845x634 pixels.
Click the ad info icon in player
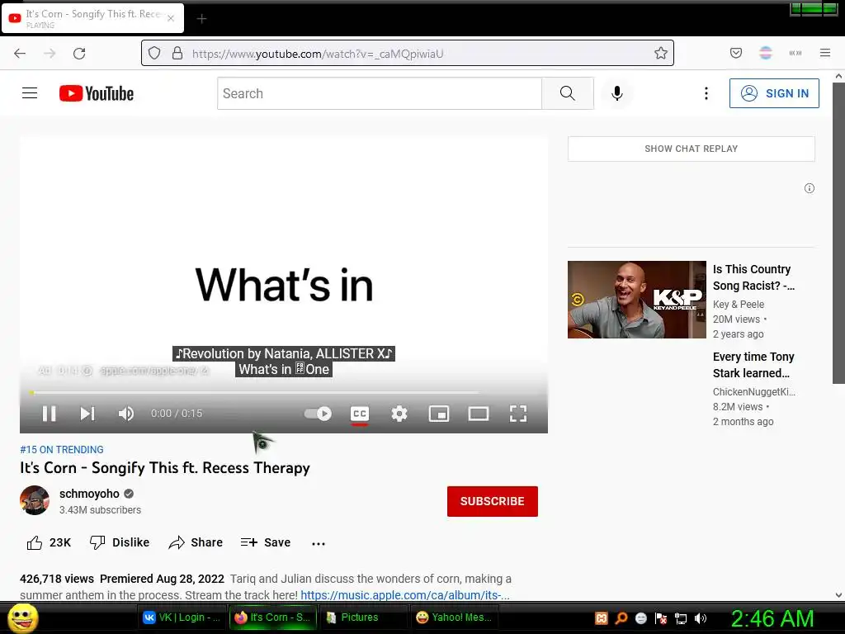87,371
